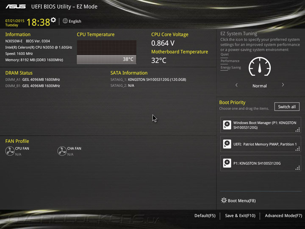The width and height of the screenshot is (305, 229).
Task: Switch tuning mode with left arrow
Action: [x=236, y=85]
